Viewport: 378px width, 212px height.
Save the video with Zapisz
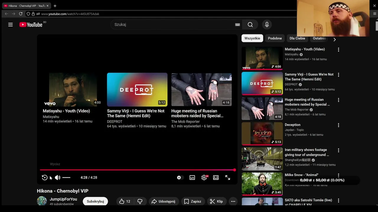(193, 201)
